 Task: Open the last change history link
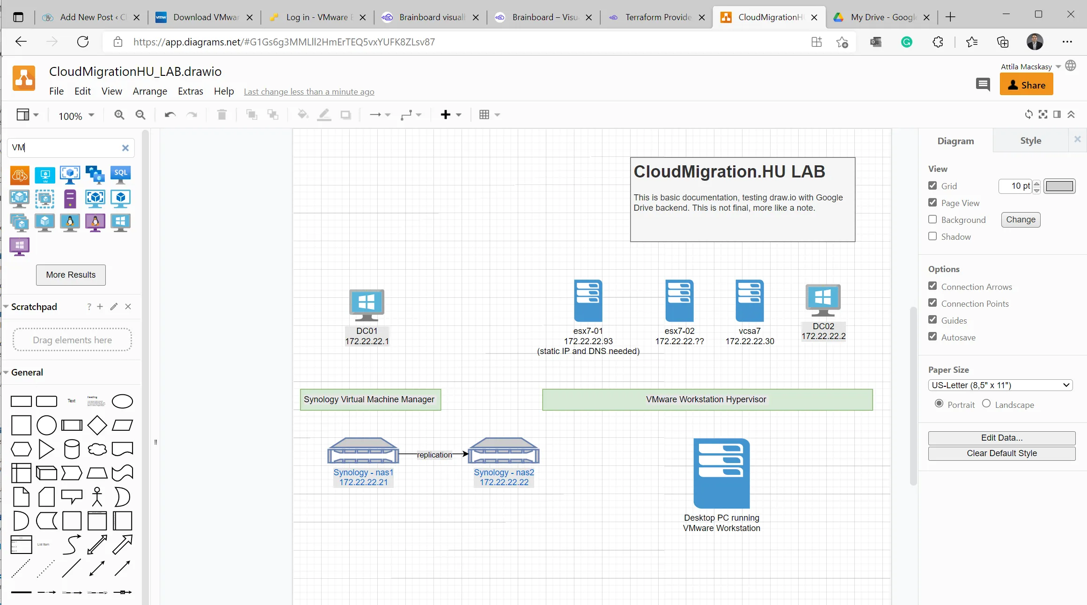point(309,92)
